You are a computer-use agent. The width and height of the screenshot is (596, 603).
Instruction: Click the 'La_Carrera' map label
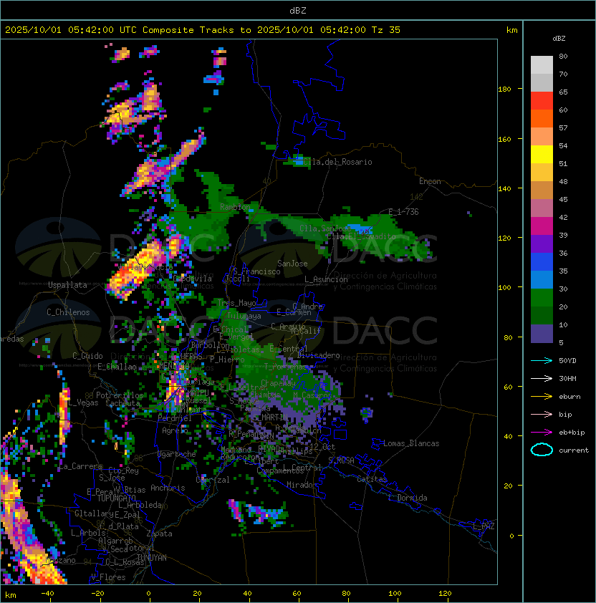point(81,466)
